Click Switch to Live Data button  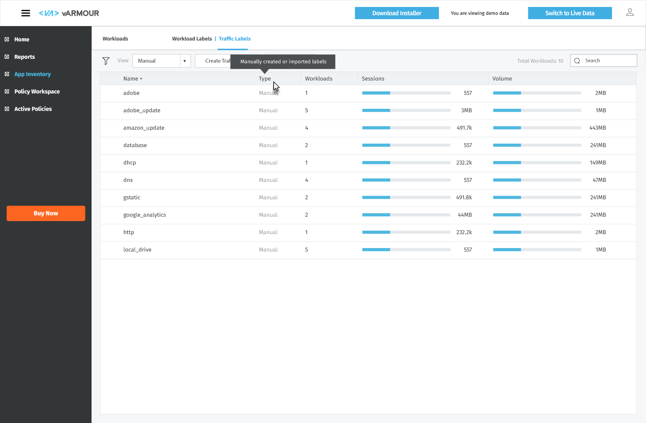[570, 13]
